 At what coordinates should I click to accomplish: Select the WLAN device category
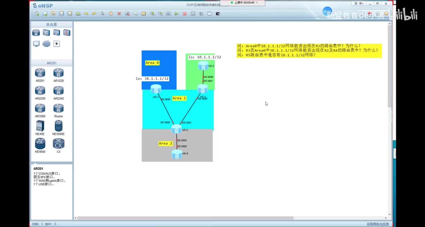click(x=56, y=33)
